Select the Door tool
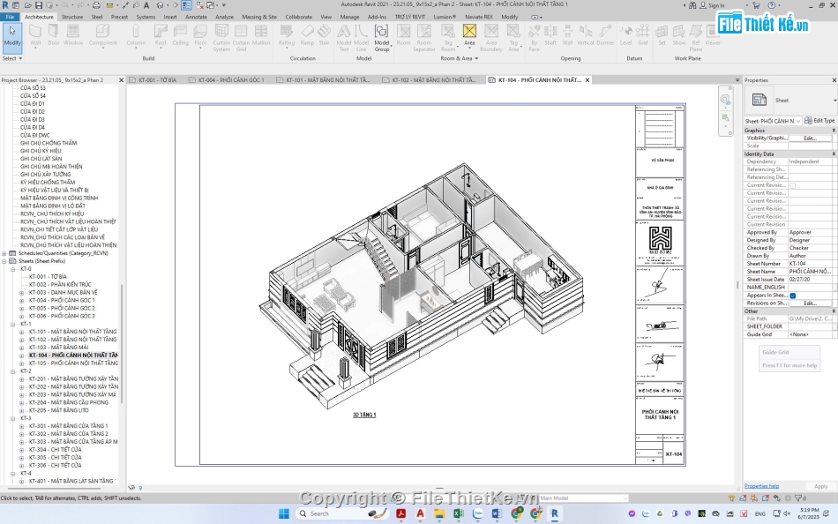This screenshot has width=838, height=524. click(54, 36)
